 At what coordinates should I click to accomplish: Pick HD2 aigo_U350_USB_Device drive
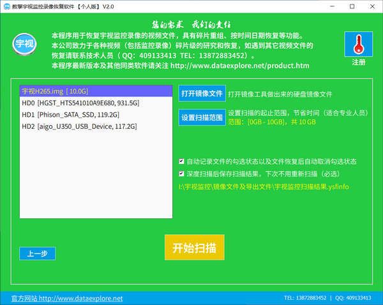coord(79,127)
